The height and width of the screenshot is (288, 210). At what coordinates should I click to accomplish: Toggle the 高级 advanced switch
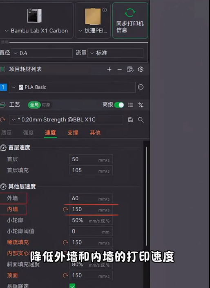tap(119, 105)
